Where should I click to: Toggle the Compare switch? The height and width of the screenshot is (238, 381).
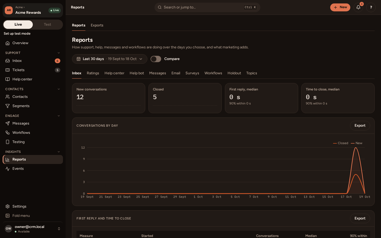click(156, 59)
